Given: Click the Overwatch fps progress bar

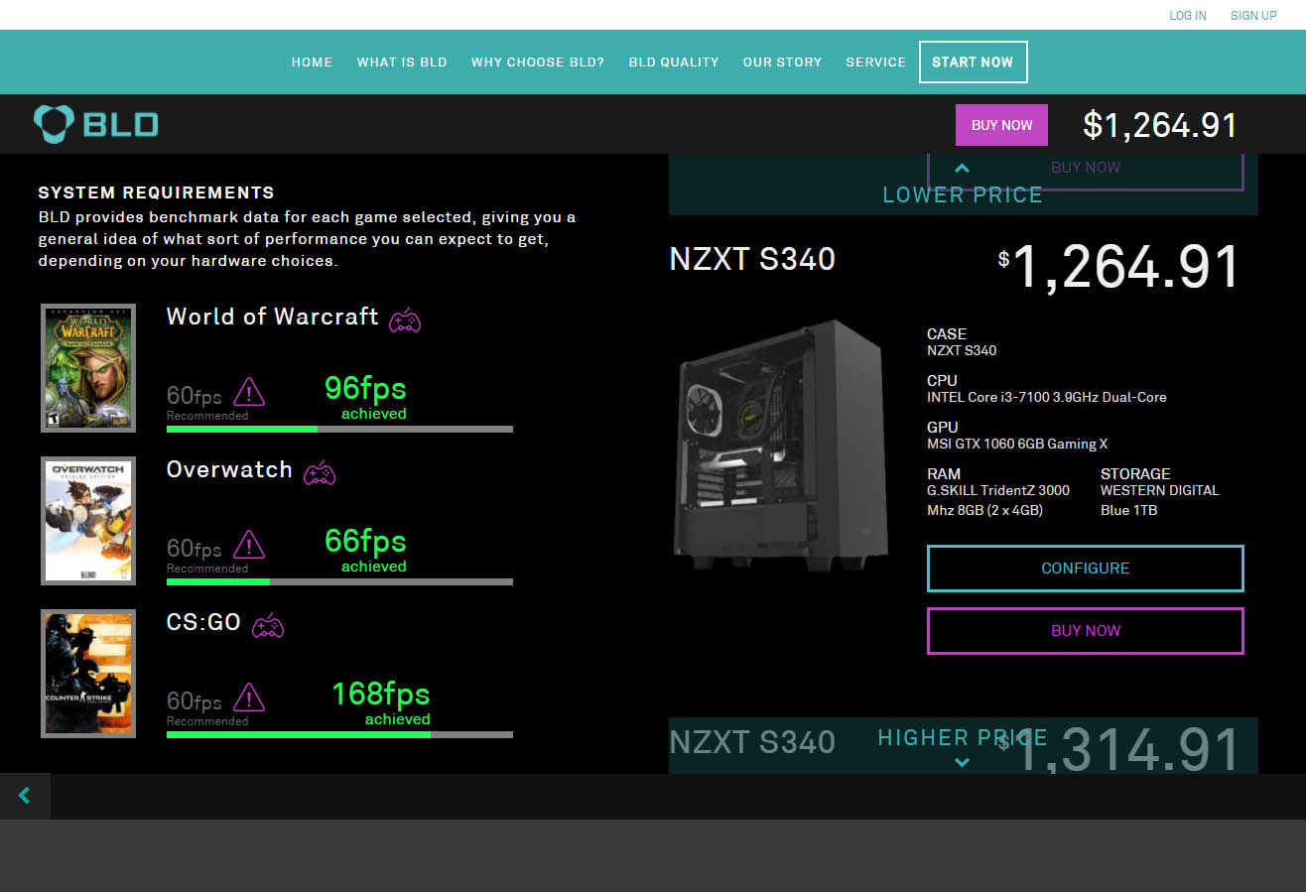Looking at the screenshot, I should (x=339, y=581).
